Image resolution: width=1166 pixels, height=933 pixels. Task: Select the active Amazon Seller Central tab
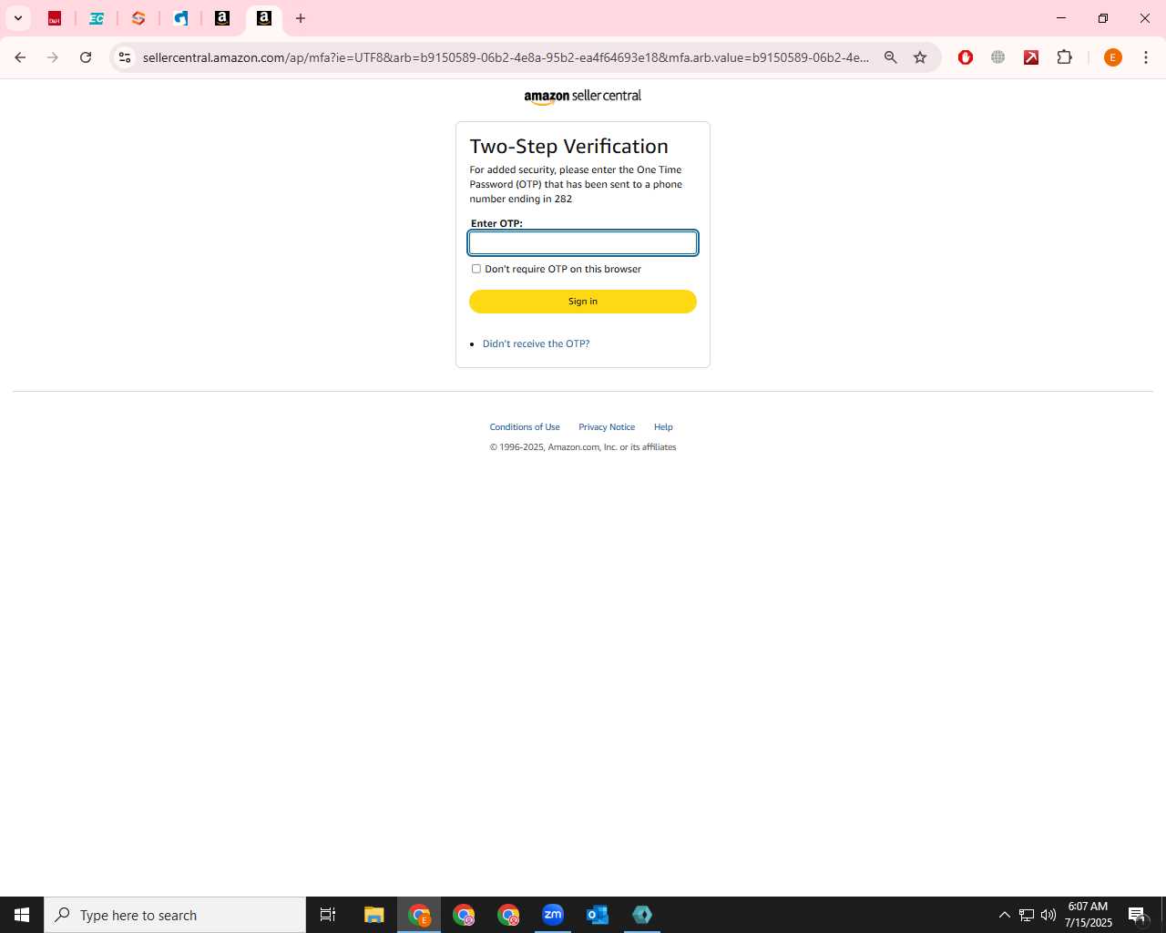pyautogui.click(x=264, y=18)
